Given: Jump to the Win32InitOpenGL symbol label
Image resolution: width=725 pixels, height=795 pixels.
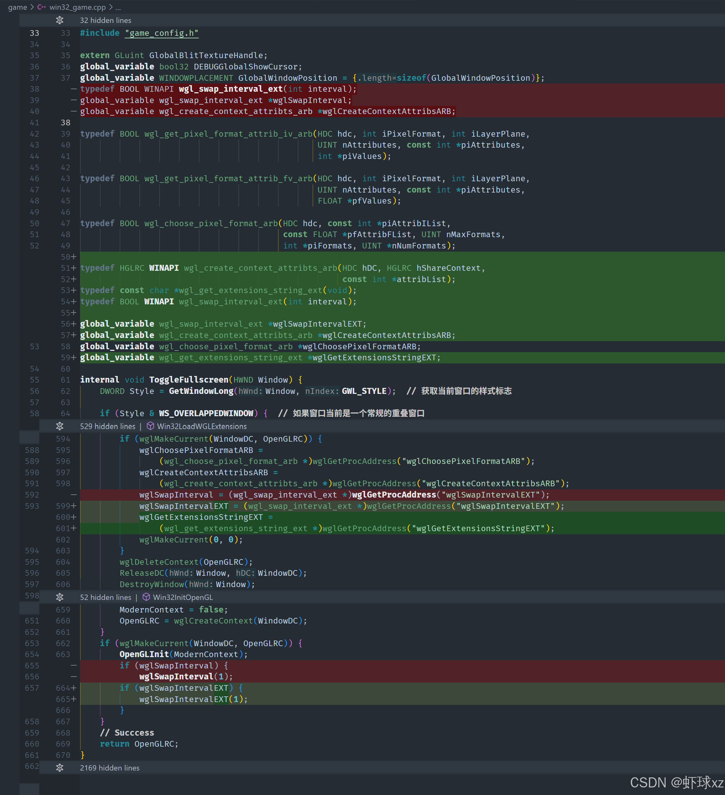Looking at the screenshot, I should pos(183,597).
